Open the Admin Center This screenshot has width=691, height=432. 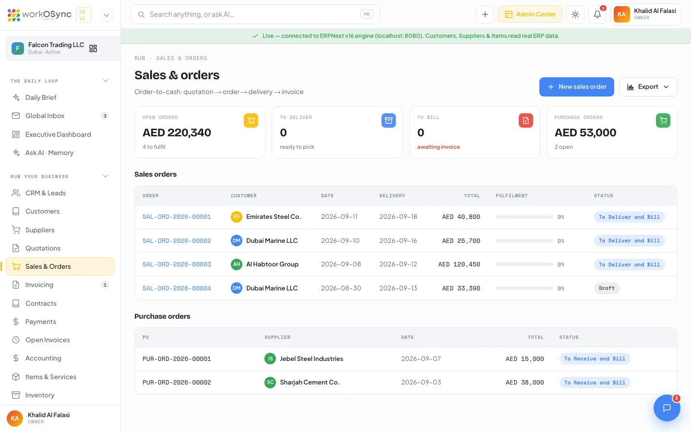[530, 14]
